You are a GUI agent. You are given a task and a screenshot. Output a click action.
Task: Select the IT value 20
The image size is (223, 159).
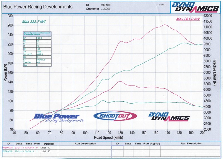point(38,46)
